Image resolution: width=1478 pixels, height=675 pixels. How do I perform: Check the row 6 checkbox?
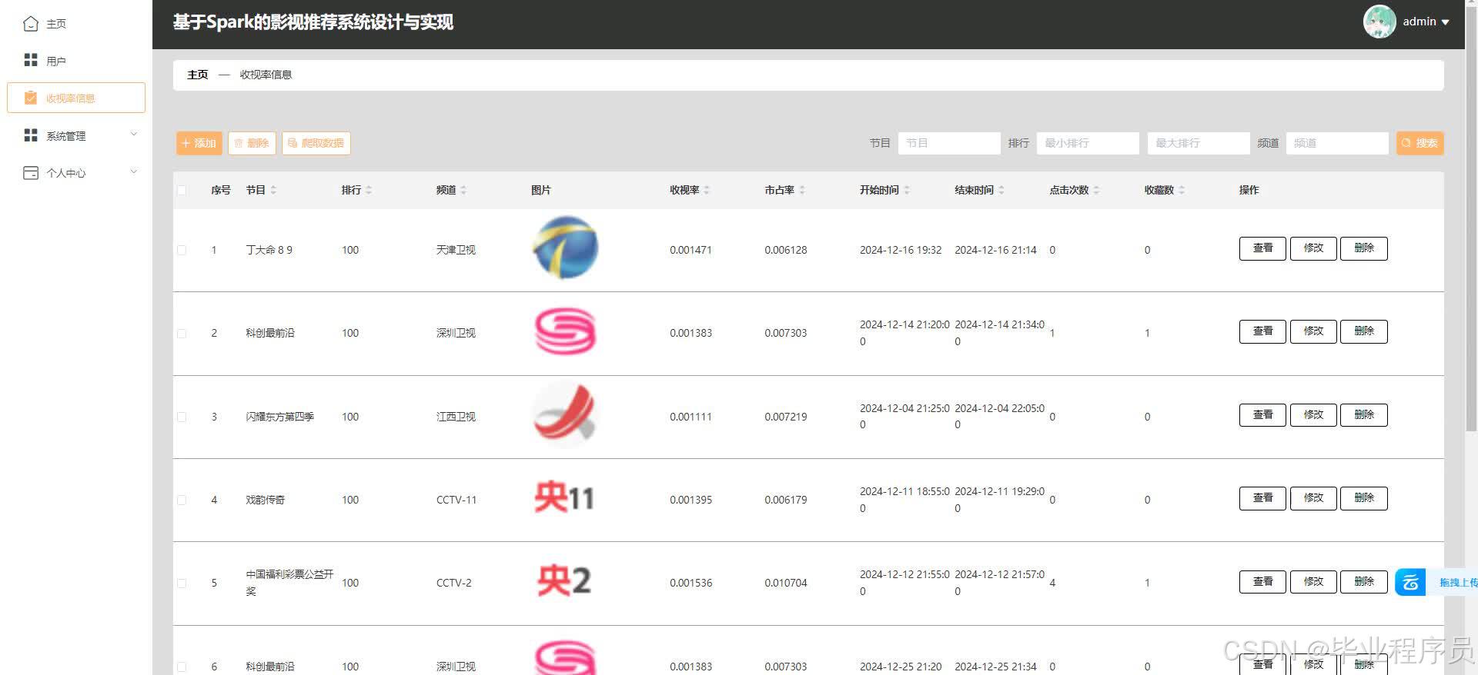[x=182, y=667]
